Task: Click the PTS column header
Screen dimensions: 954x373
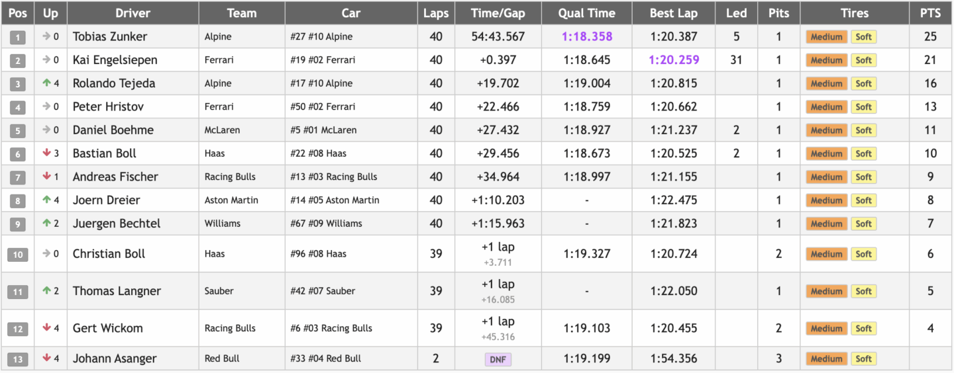Action: pos(930,13)
